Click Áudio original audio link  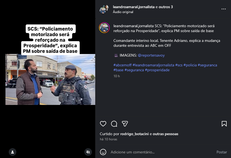click(123, 12)
